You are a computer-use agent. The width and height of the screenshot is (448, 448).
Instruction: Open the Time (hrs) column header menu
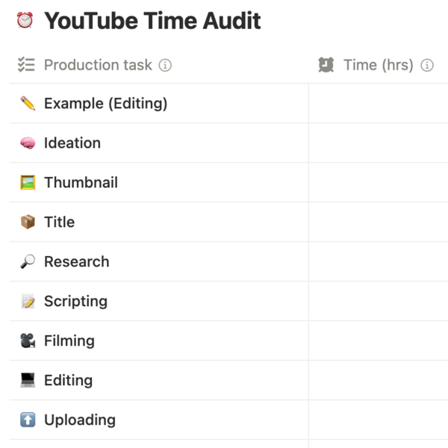378,65
